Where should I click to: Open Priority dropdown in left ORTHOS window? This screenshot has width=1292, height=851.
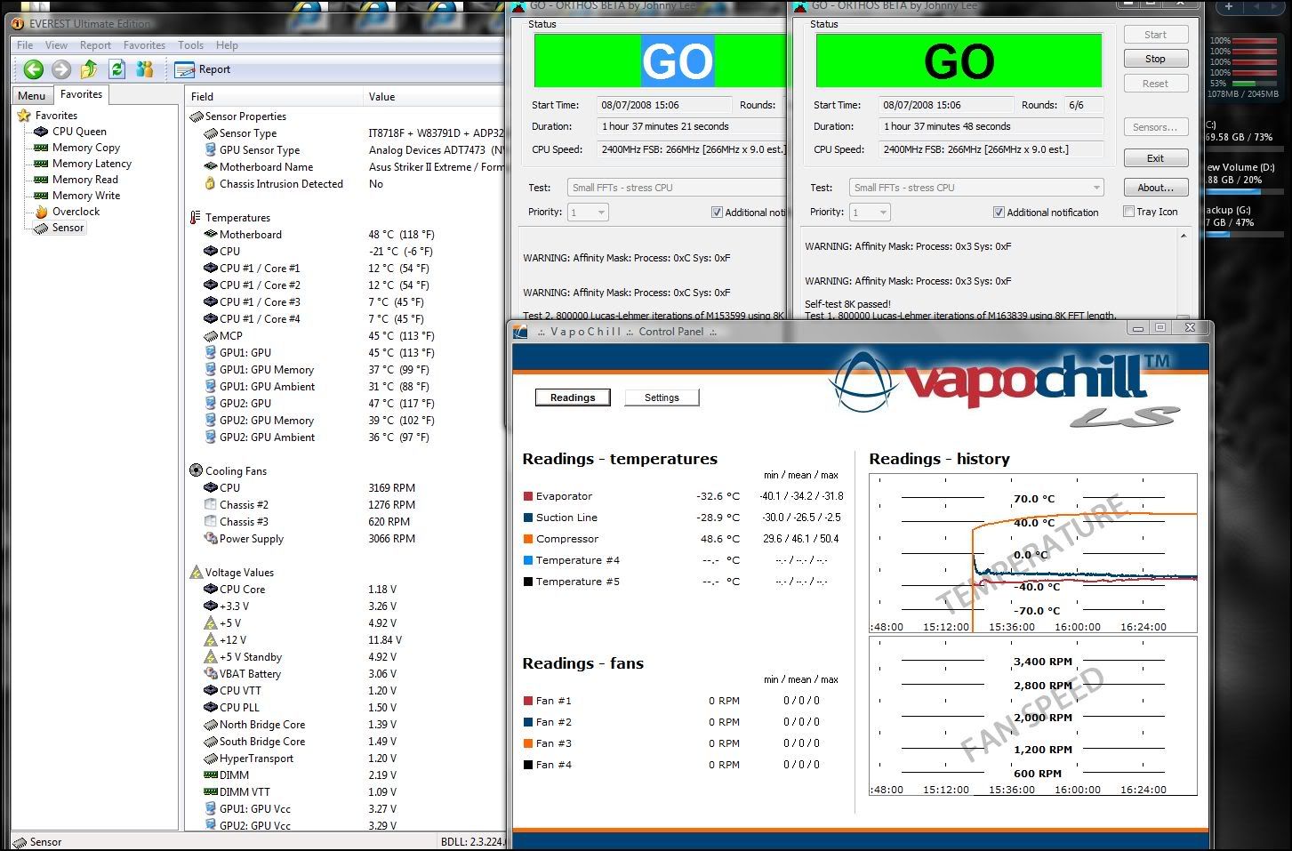click(x=600, y=213)
